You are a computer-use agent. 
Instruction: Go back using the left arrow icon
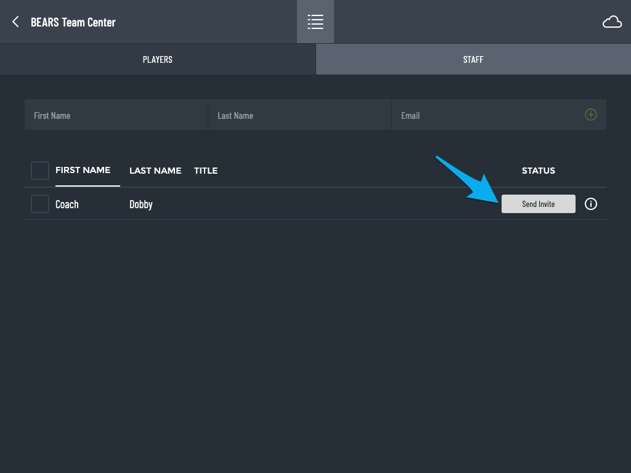(15, 22)
